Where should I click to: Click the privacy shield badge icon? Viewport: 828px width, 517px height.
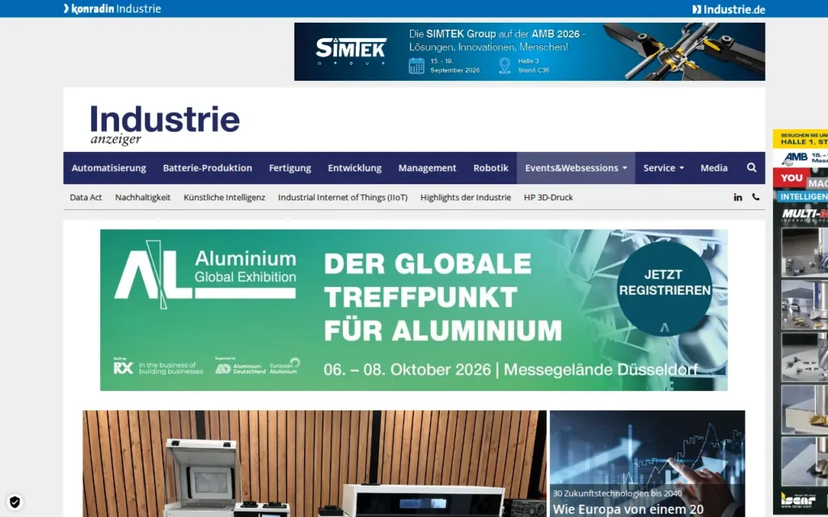15,502
